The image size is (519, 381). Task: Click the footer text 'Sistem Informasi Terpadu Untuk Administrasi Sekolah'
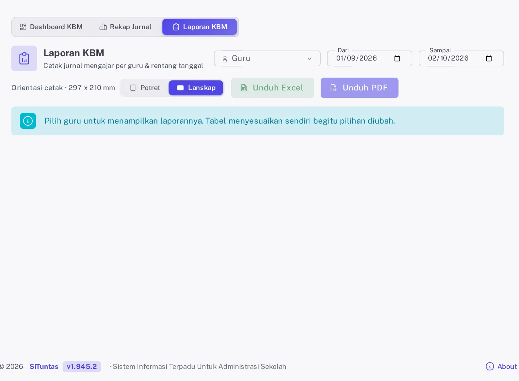199,366
